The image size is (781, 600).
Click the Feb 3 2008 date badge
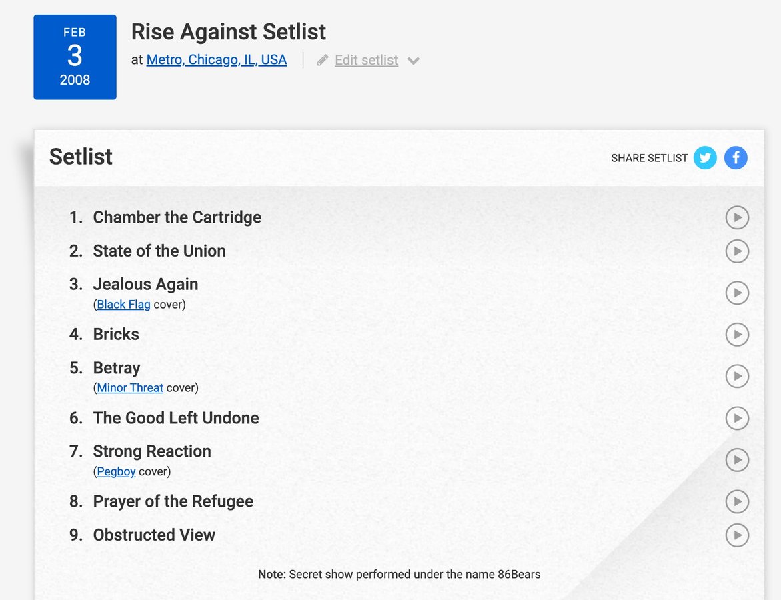(x=75, y=57)
